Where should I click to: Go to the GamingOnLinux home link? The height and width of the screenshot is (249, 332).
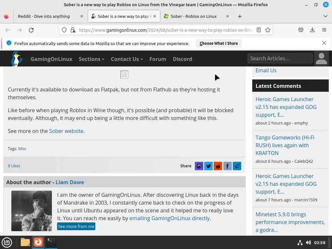pos(52,59)
